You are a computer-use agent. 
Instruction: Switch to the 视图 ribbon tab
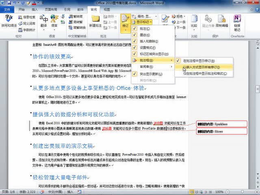pos(106,9)
